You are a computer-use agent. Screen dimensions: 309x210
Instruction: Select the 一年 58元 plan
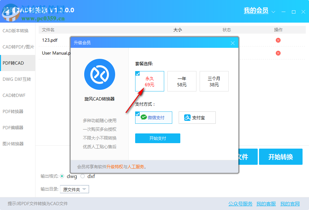tap(182, 81)
